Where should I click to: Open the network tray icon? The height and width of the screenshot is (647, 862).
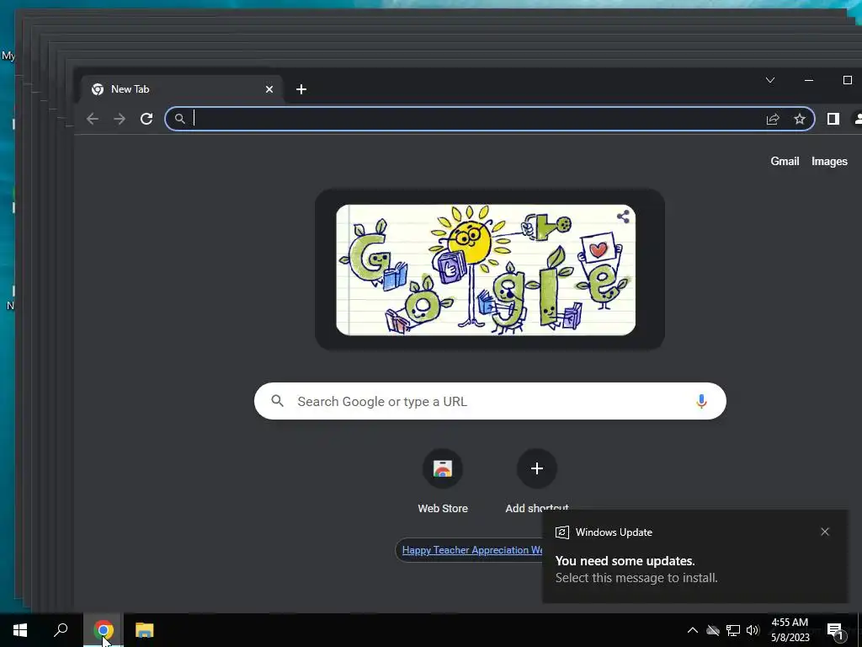(x=733, y=630)
